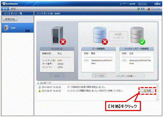Click the gray backup storage database icon
Image resolution: width=163 pixels, height=117 pixels.
pyautogui.click(x=137, y=34)
